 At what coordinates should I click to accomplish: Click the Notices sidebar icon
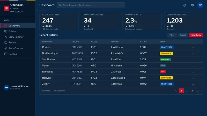[6, 54]
